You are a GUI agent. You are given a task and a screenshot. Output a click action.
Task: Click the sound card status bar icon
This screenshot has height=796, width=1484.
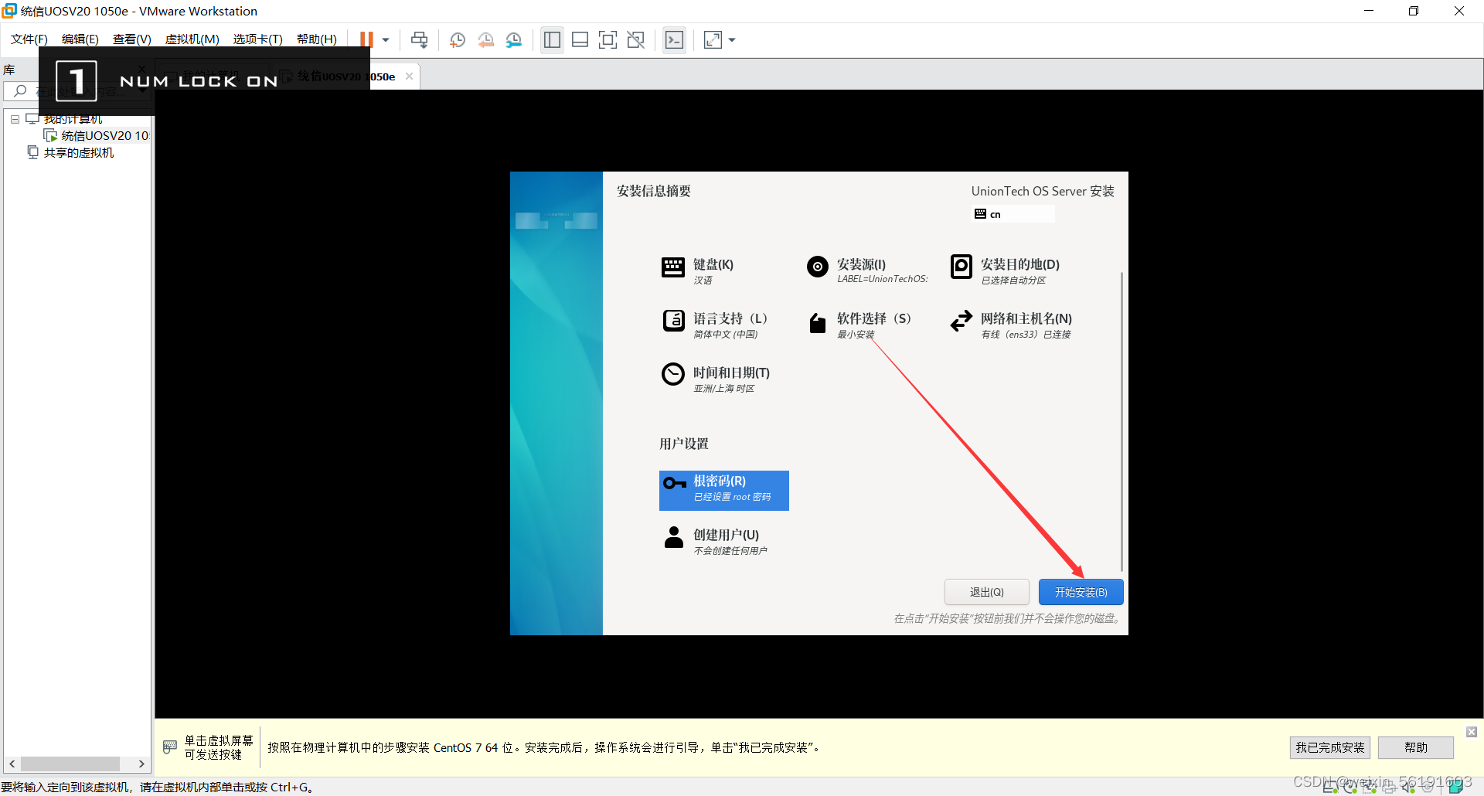(x=1408, y=787)
